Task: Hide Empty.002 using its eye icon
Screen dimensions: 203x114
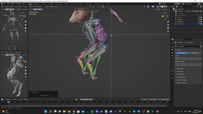Action: [x=199, y=22]
